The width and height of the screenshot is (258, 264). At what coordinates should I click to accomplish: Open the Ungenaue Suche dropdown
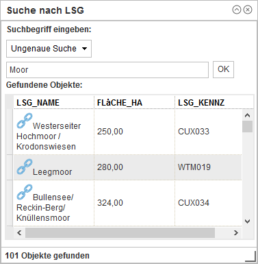[x=49, y=49]
